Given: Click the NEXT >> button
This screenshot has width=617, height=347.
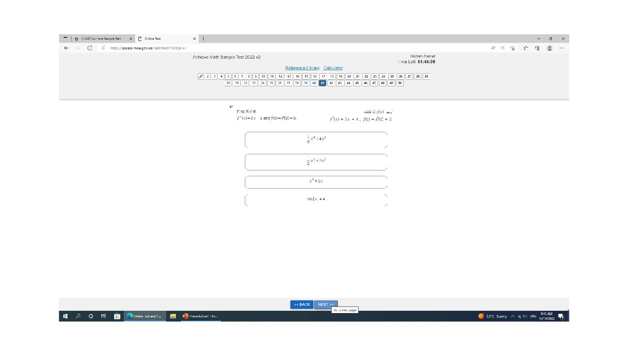Looking at the screenshot, I should pyautogui.click(x=326, y=305).
